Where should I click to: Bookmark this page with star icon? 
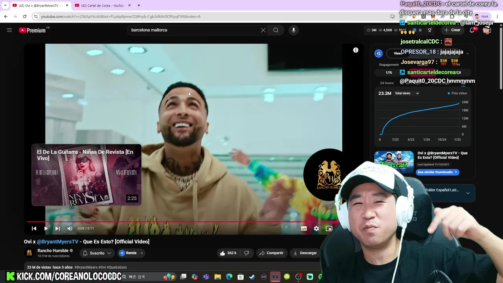point(401,17)
